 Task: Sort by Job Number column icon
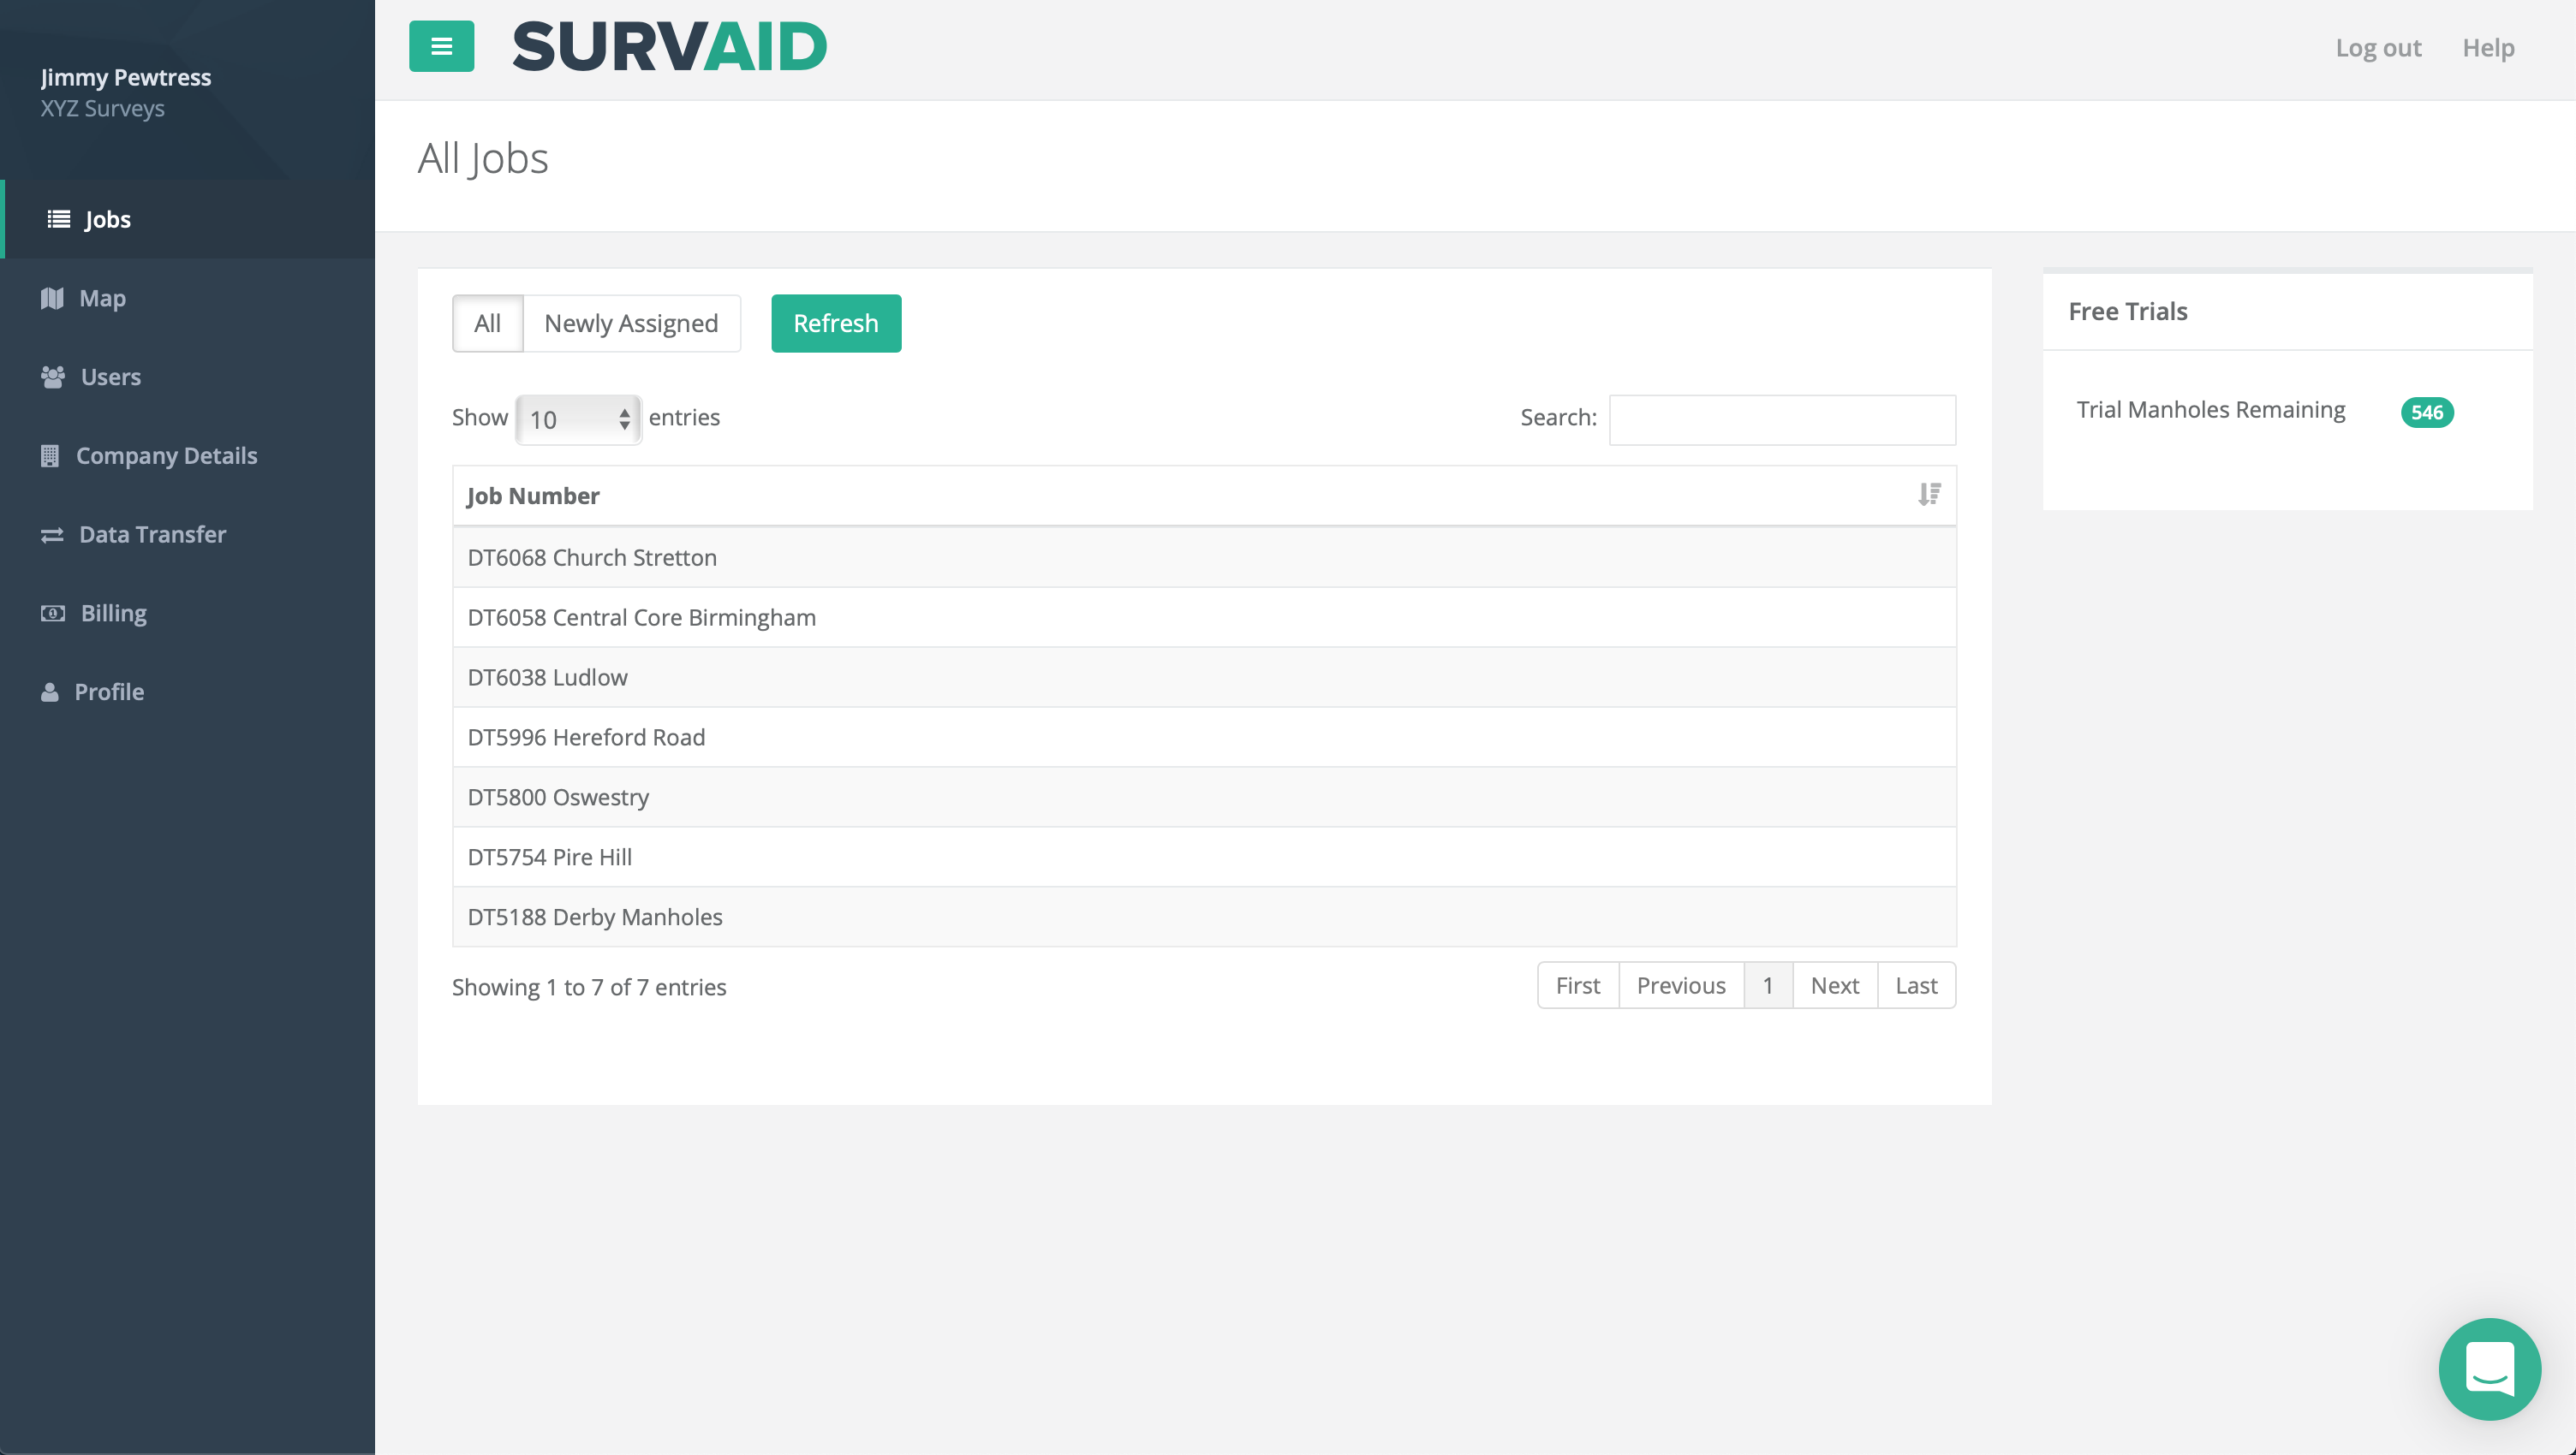point(1929,495)
